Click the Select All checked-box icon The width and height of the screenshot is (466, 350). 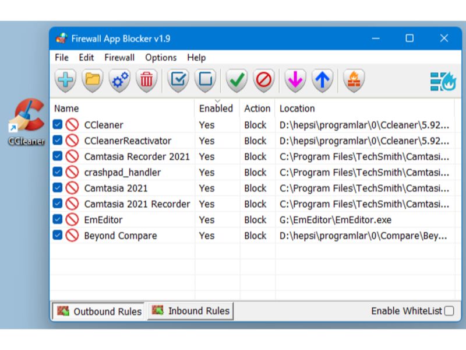tap(178, 80)
